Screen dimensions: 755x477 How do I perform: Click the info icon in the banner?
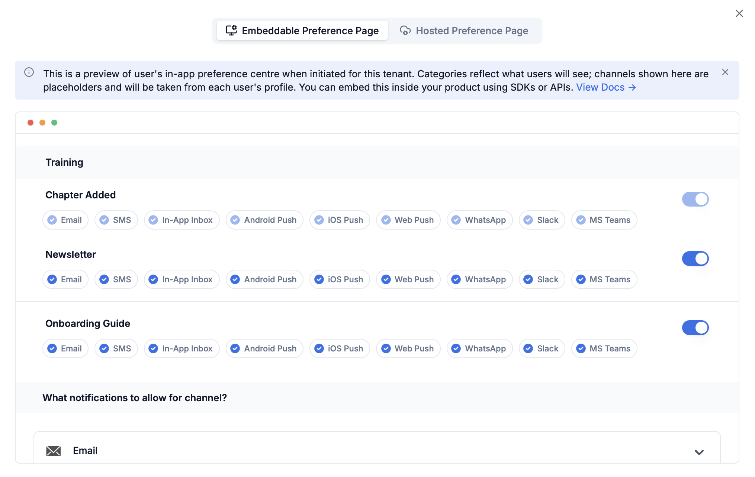[29, 72]
